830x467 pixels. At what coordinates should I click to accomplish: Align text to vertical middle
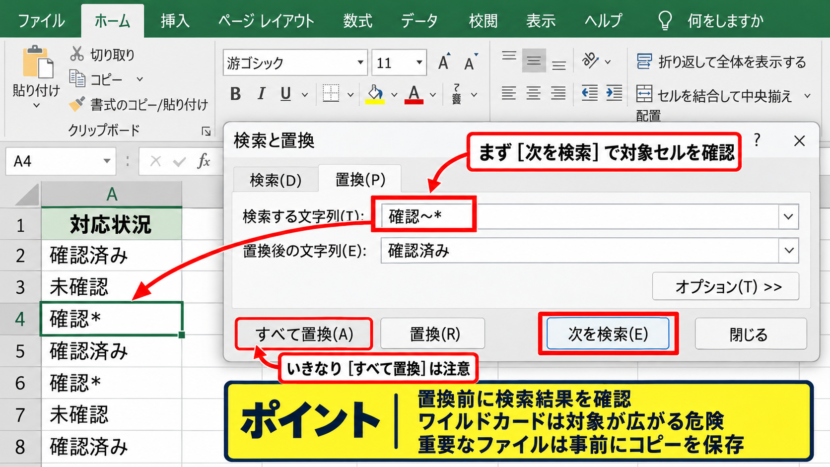click(x=534, y=61)
